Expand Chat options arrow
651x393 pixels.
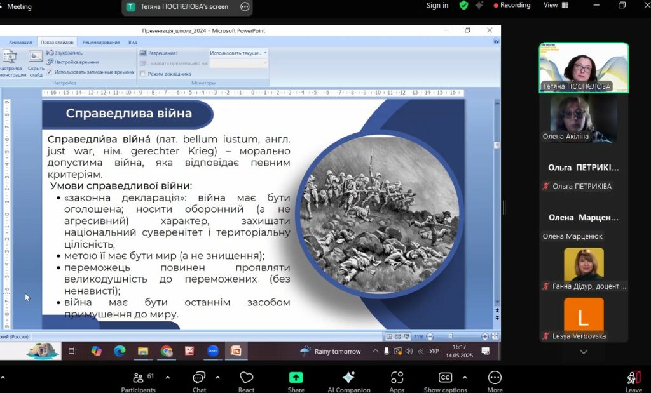point(217,378)
